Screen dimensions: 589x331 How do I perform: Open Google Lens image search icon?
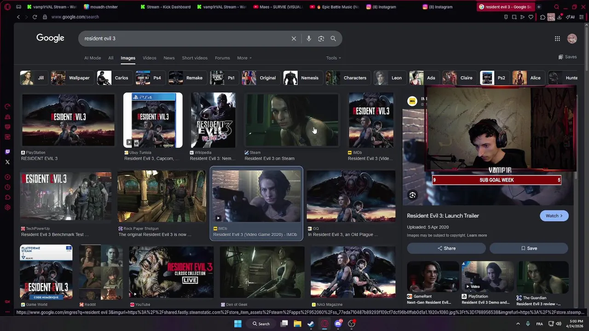click(321, 39)
